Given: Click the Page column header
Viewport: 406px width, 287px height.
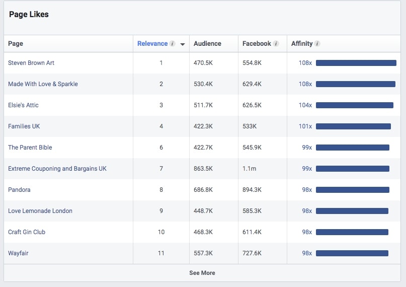Looking at the screenshot, I should click(x=16, y=44).
